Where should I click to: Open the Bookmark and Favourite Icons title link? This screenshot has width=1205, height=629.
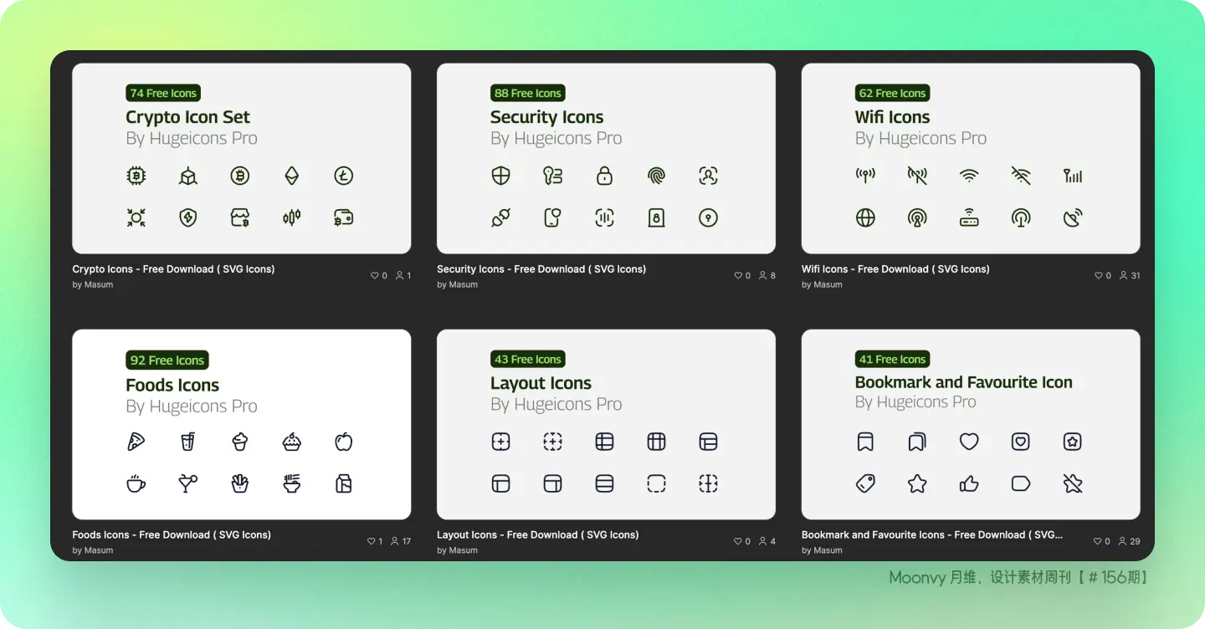tap(931, 535)
